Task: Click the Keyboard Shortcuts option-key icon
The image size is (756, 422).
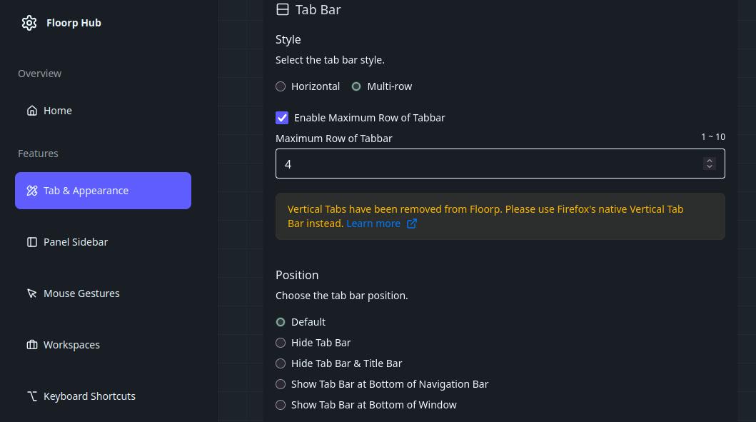Action: pos(32,396)
